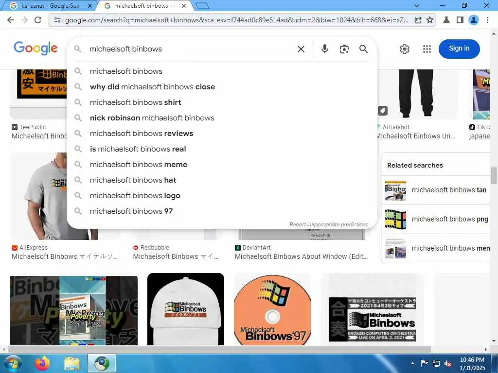This screenshot has width=498, height=373.
Task: Share this page from the address bar
Action: click(418, 20)
